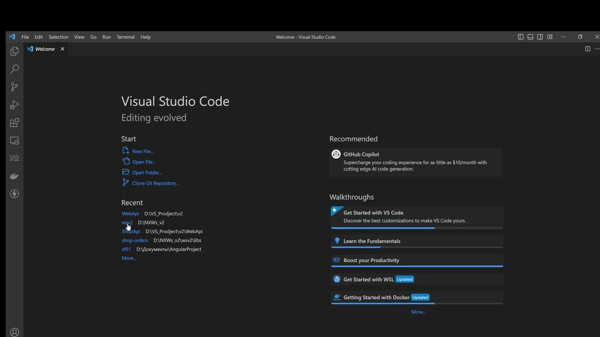Click path text D:\NXWs_v2\wsv2\libs
The height and width of the screenshot is (337, 600).
click(x=178, y=240)
